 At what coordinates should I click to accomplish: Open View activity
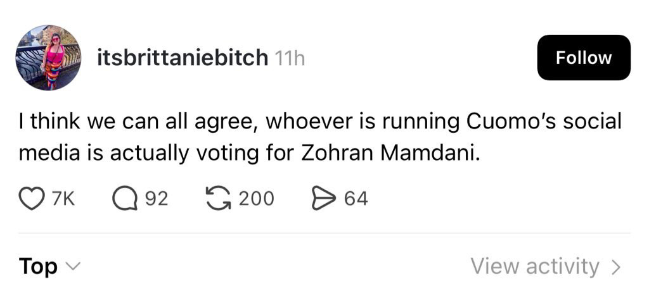pos(546,266)
